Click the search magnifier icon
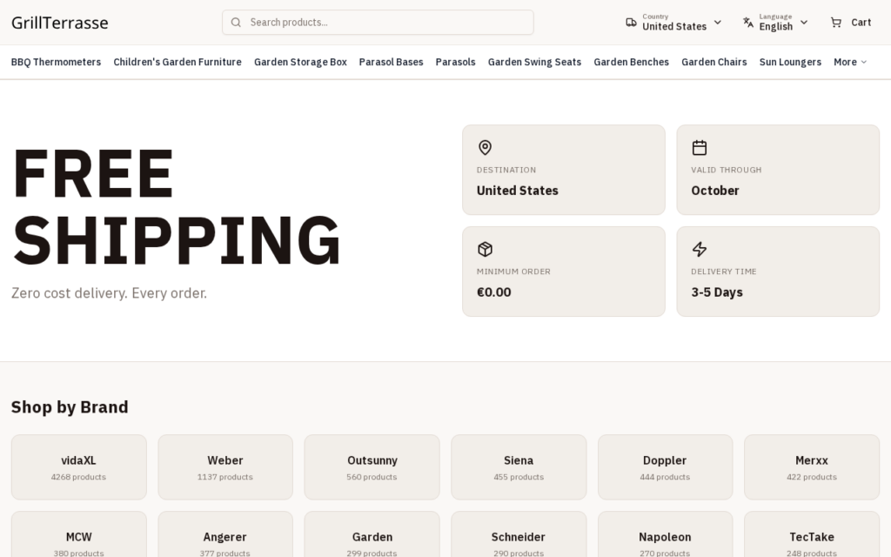Viewport: 891px width, 557px height. [x=236, y=22]
